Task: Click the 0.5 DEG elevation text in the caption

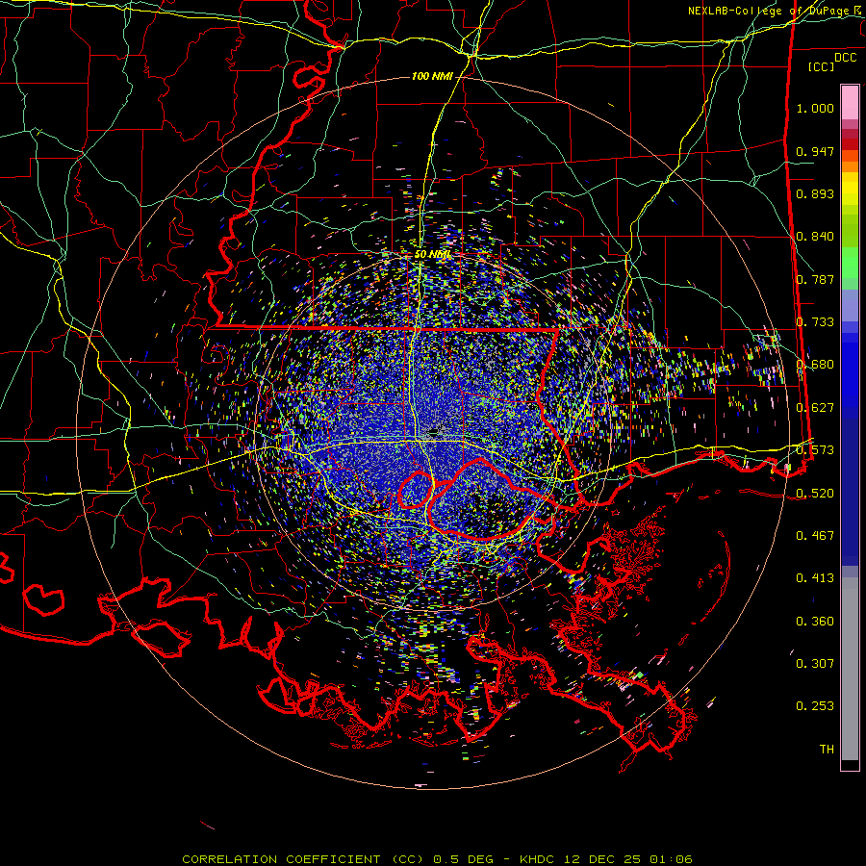Action: click(x=465, y=859)
